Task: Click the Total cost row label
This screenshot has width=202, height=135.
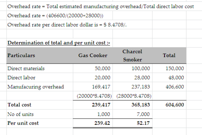Action: [x=19, y=105]
